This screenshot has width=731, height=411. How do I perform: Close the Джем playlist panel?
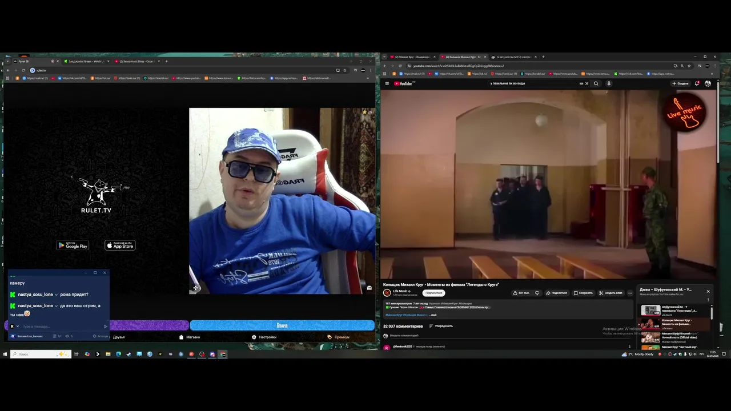[x=708, y=291]
